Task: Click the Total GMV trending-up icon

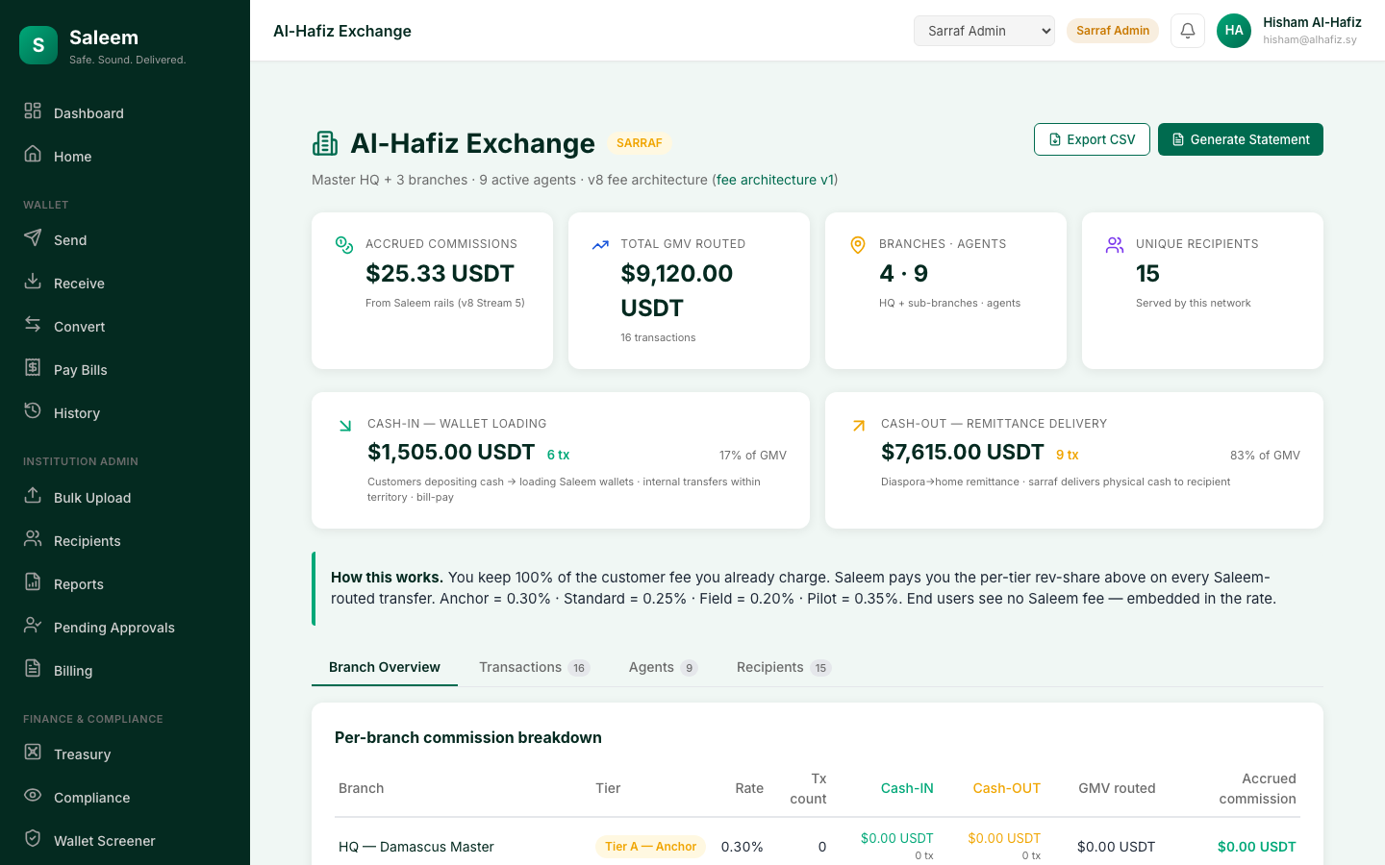Action: 600,245
